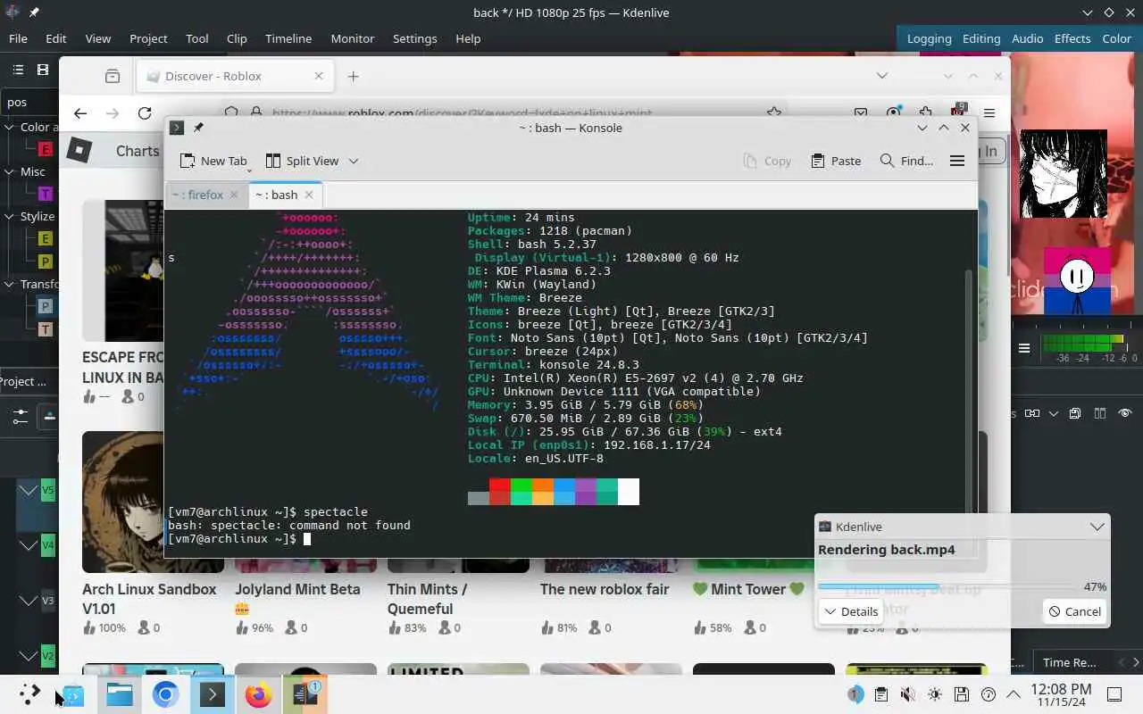Image resolution: width=1143 pixels, height=714 pixels.
Task: Click Firefox workspaces icon left of tab
Action: (x=113, y=76)
